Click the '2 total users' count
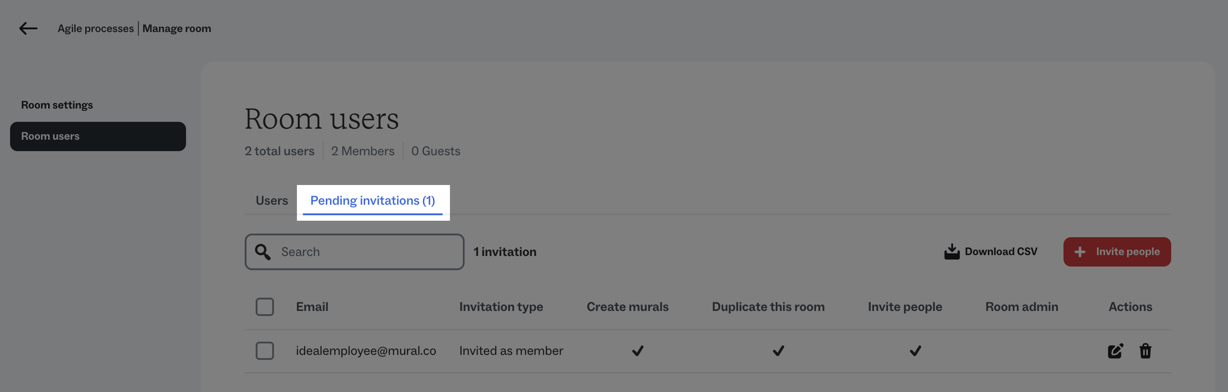The width and height of the screenshot is (1228, 392). [280, 151]
